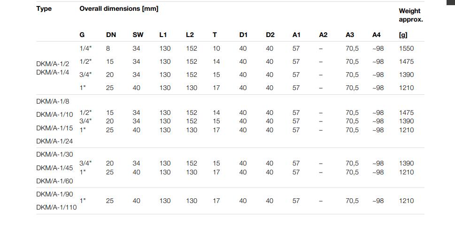455x233 pixels.
Task: Click the 1550 weight value
Action: pos(406,48)
